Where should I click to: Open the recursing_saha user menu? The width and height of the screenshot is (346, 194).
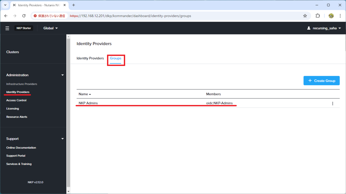[x=324, y=28]
